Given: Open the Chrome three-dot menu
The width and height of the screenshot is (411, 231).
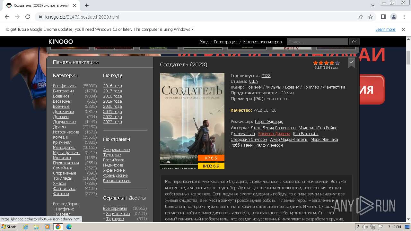Looking at the screenshot, I should click(x=403, y=17).
